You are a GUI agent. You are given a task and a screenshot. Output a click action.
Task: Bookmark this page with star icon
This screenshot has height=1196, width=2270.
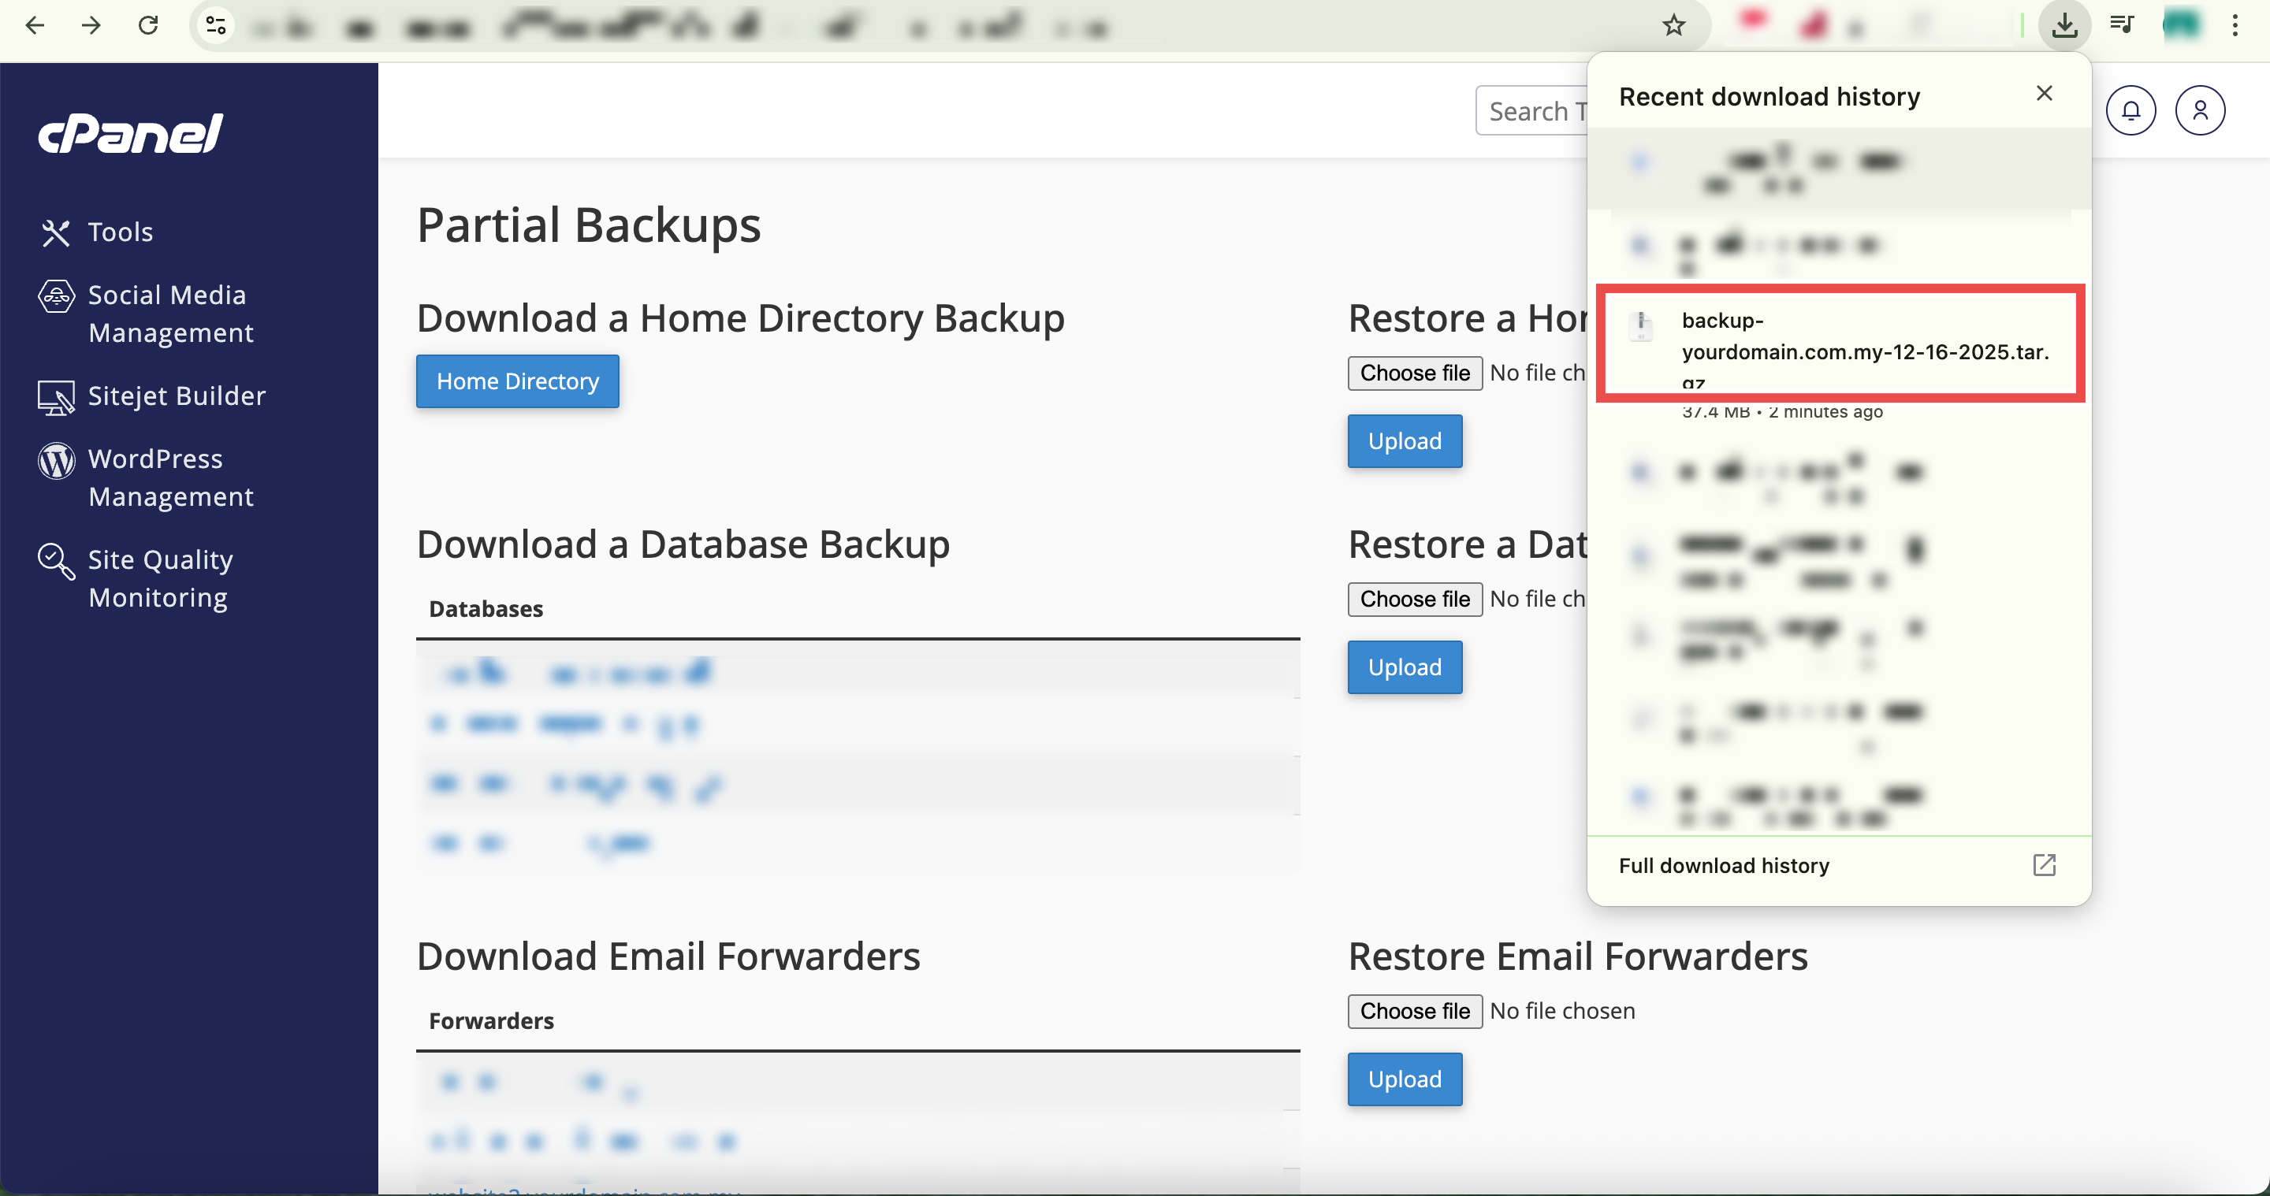(x=1673, y=25)
